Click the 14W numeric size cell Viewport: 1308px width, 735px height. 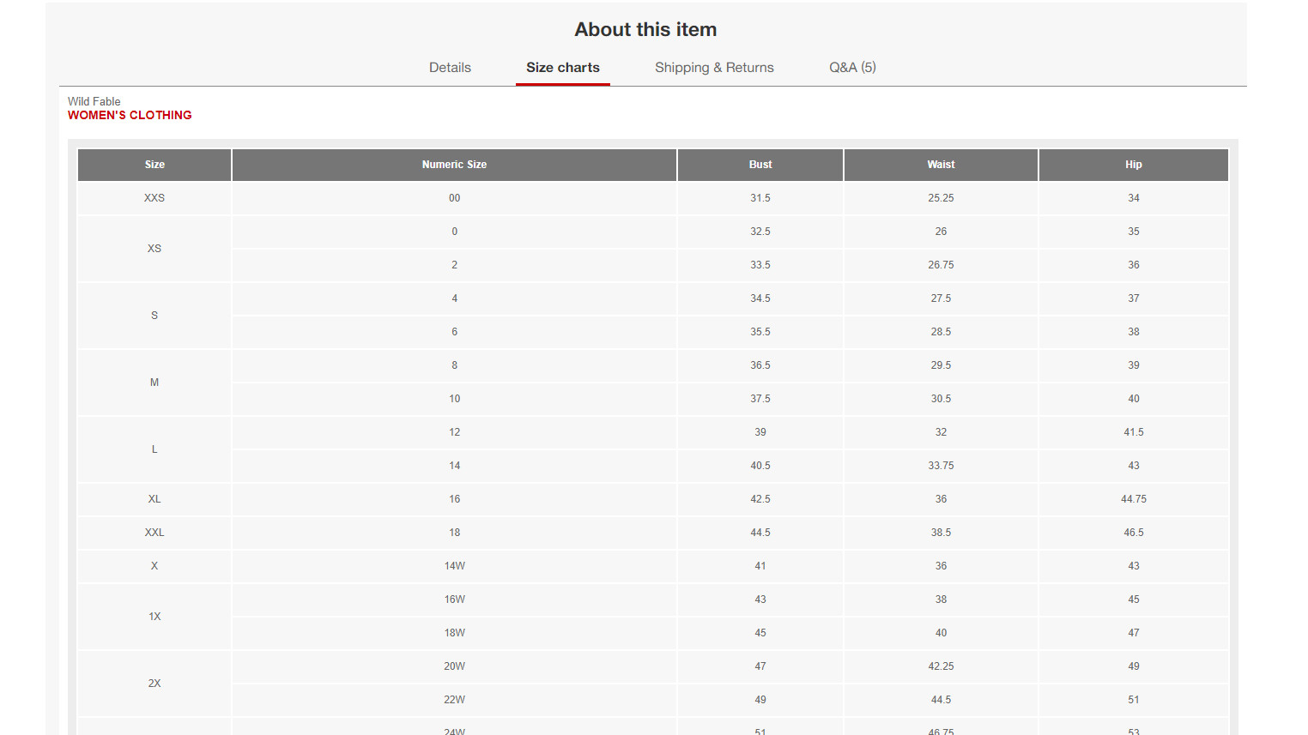point(454,566)
